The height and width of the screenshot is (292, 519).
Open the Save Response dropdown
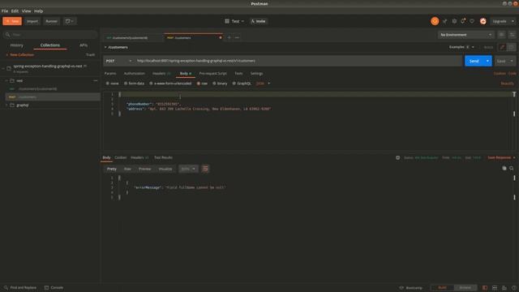coord(501,157)
